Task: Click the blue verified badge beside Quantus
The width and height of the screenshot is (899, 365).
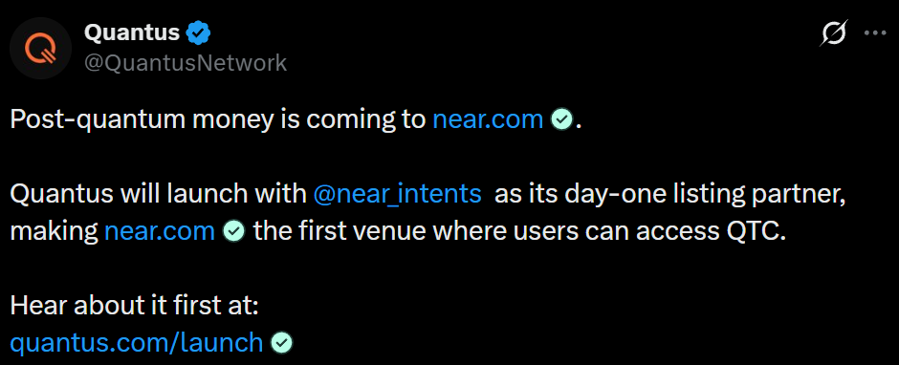Action: (x=200, y=33)
